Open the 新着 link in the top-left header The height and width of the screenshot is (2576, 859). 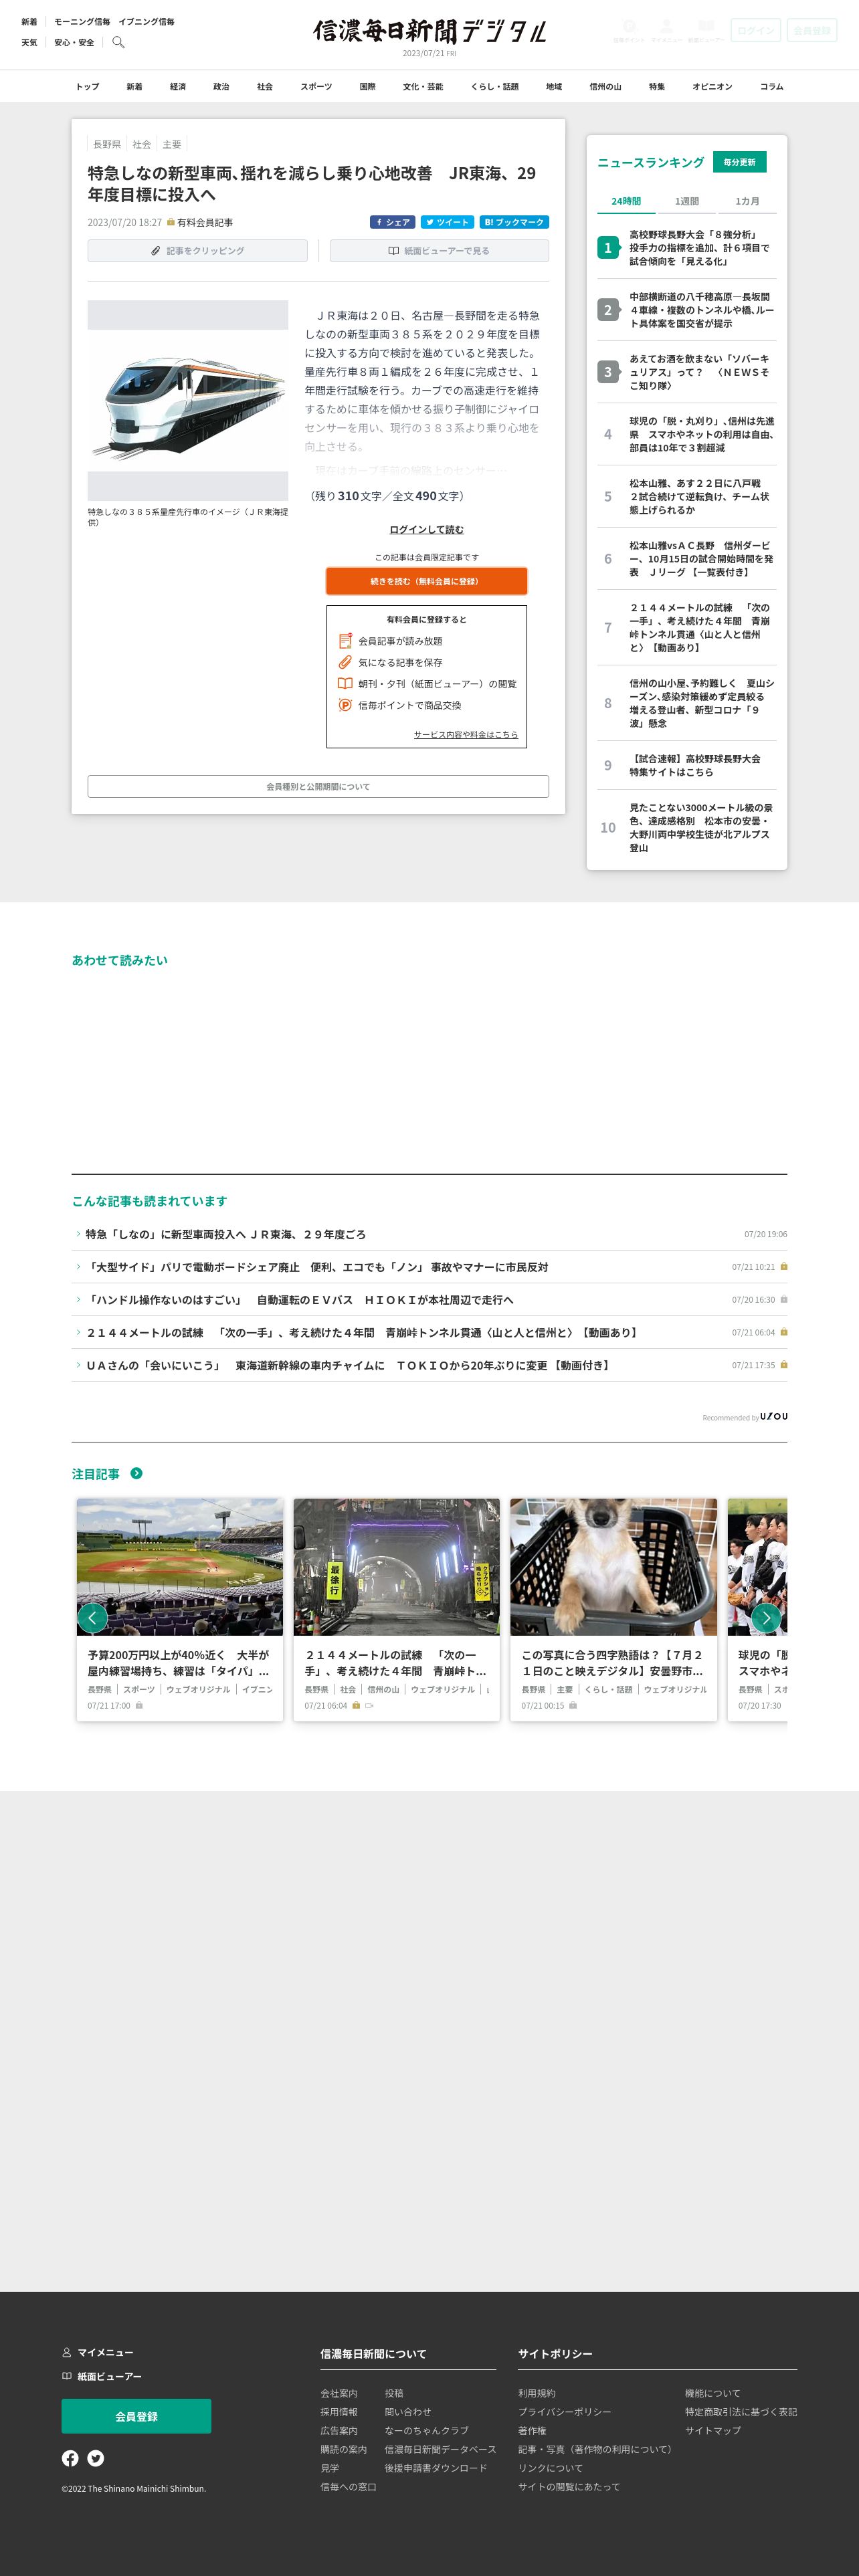[x=29, y=21]
